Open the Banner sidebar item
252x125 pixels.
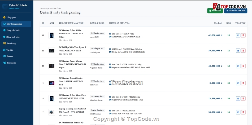pyautogui.click(x=16, y=56)
